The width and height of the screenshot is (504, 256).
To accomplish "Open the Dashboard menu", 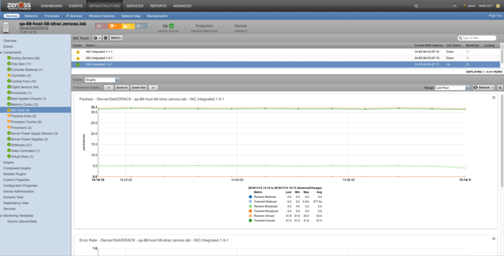I will point(52,6).
